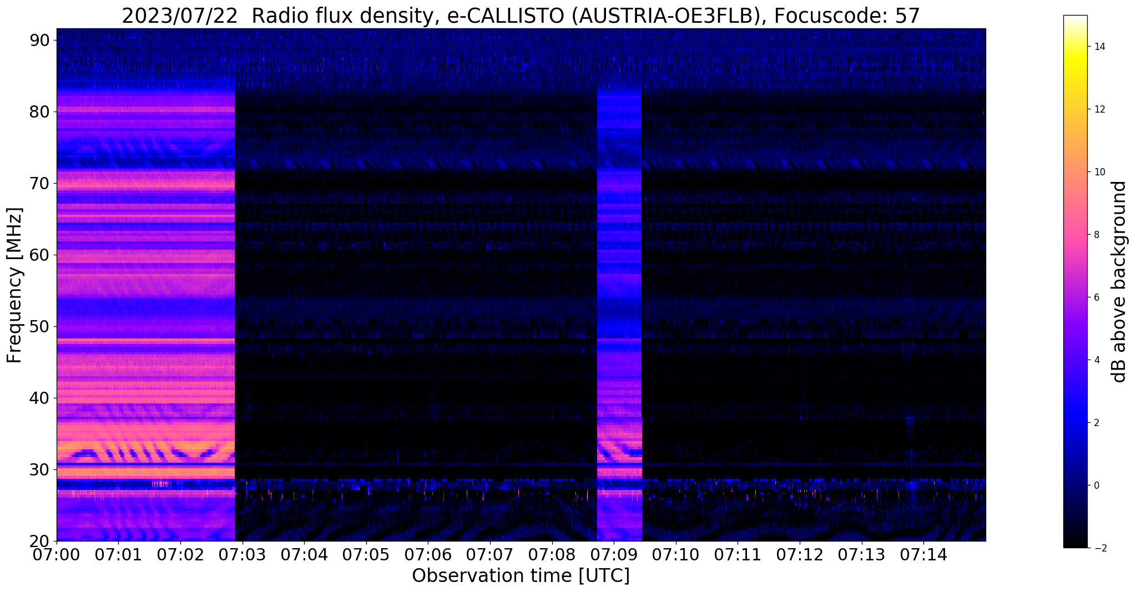Click the colorbar tick label 6
The width and height of the screenshot is (1136, 592).
coord(1095,297)
